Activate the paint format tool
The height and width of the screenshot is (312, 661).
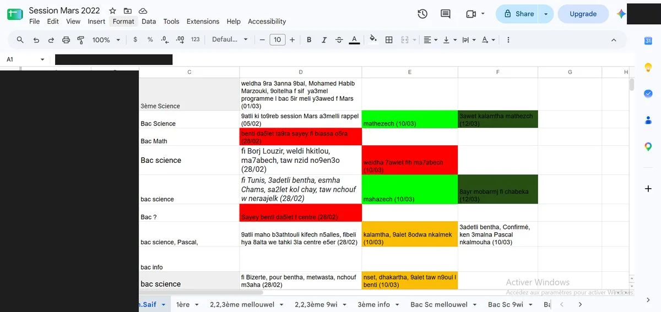pyautogui.click(x=81, y=40)
